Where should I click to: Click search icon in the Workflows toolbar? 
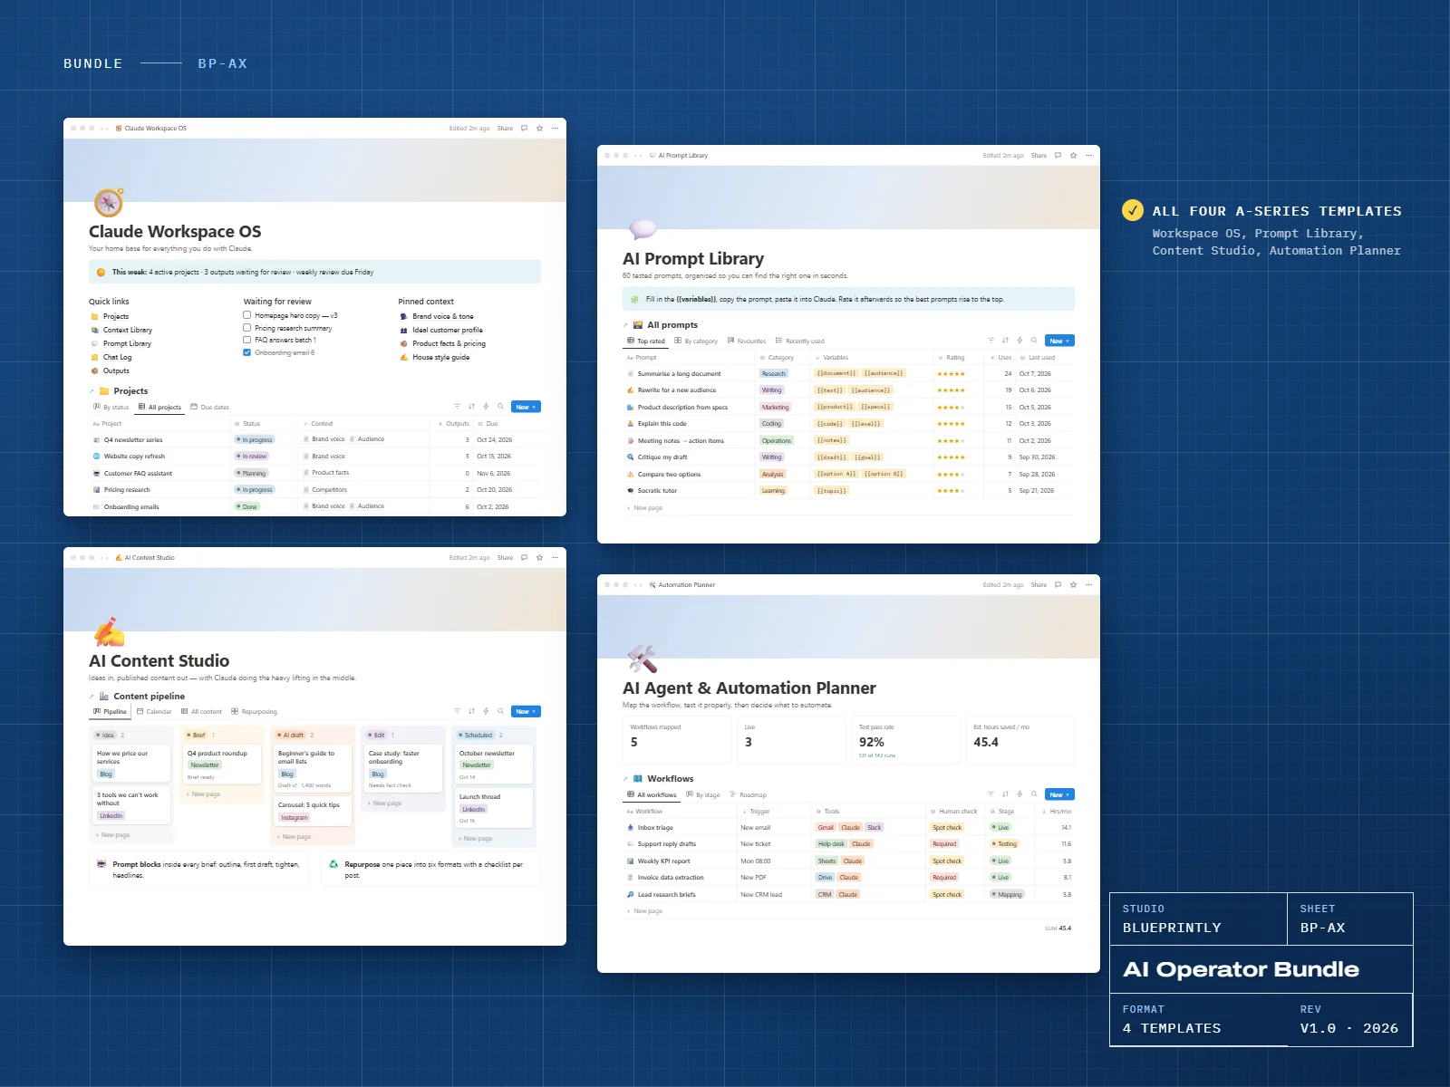[x=1034, y=794]
